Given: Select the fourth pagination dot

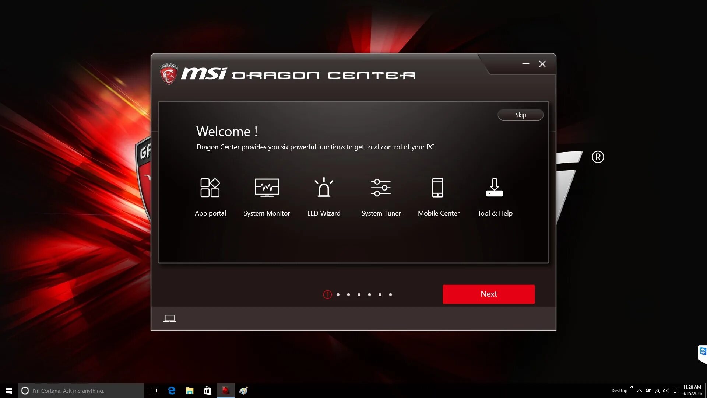Looking at the screenshot, I should pyautogui.click(x=359, y=294).
